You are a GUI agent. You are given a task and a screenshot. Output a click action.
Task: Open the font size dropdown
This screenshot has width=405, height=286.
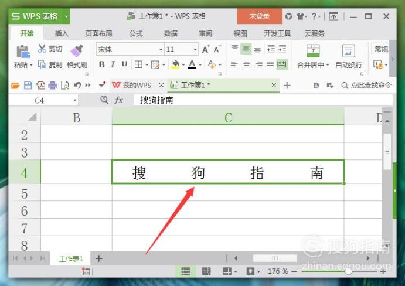click(195, 49)
